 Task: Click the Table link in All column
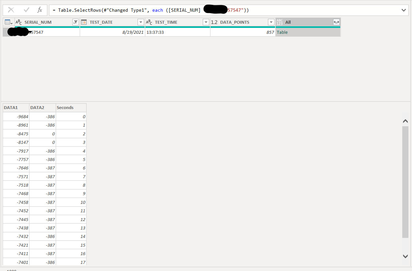click(x=282, y=32)
